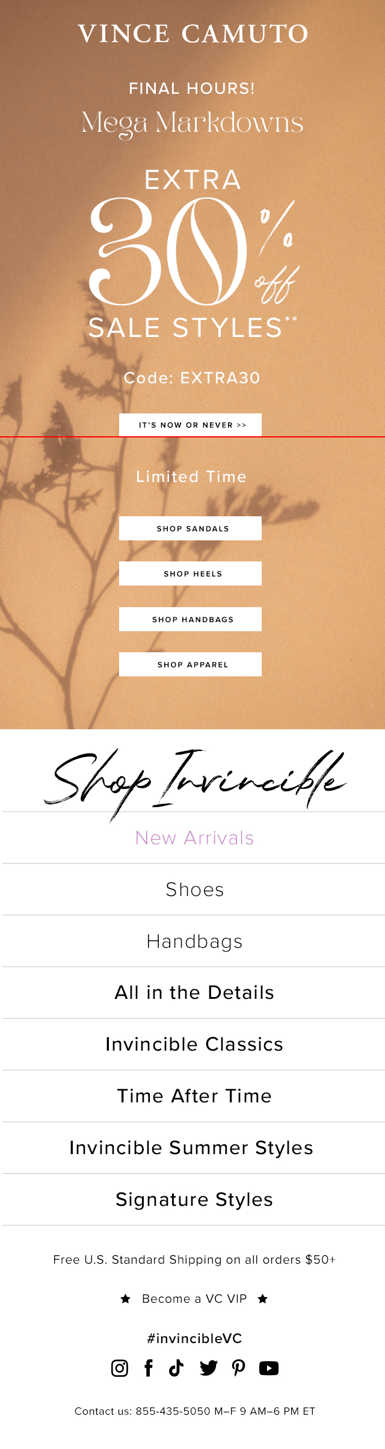Open Invincible Classics collection
The image size is (385, 1449).
(x=194, y=1045)
